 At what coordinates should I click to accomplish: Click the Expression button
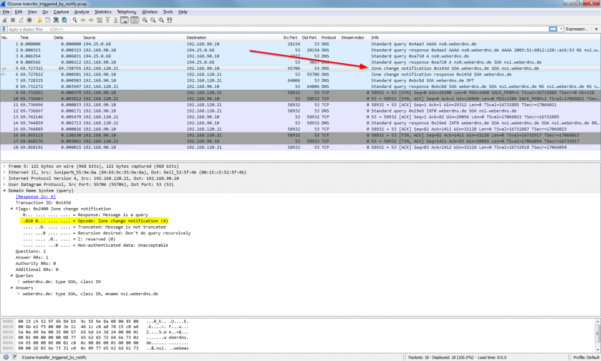(576, 29)
